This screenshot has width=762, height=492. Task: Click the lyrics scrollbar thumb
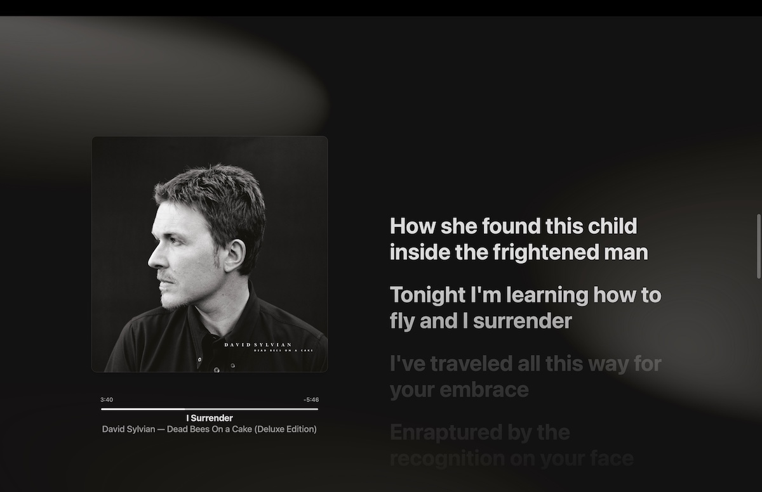758,246
